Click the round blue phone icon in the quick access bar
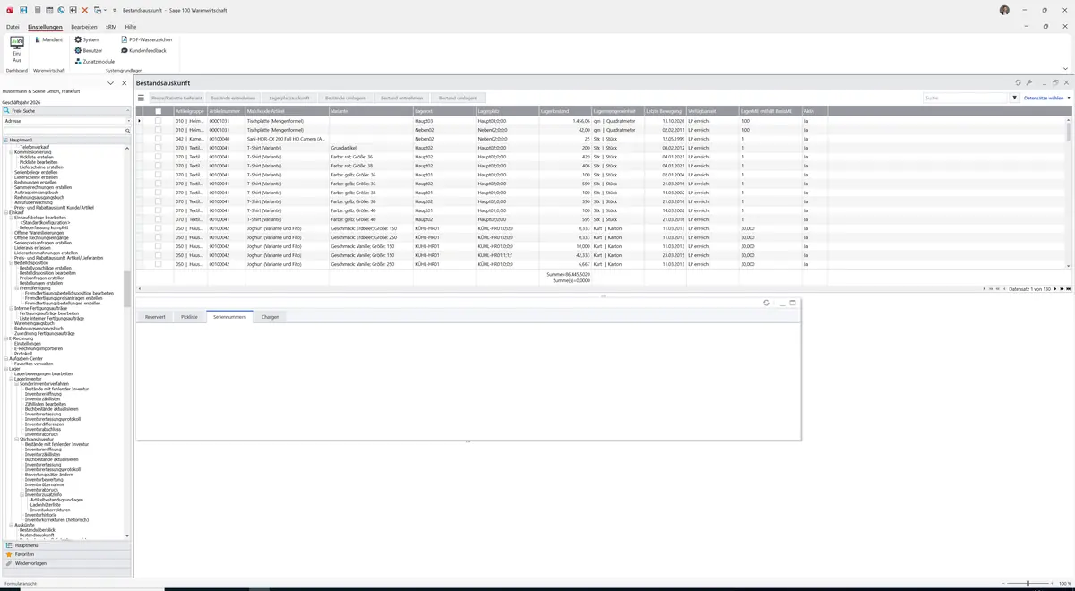This screenshot has width=1075, height=591. (61, 10)
